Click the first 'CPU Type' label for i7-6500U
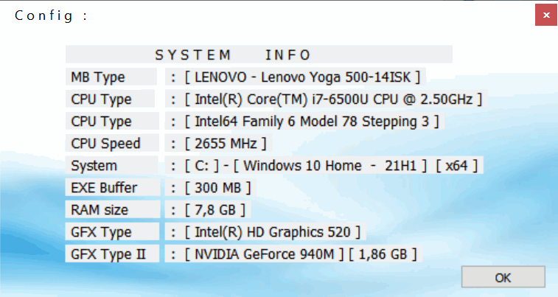Image resolution: width=558 pixels, height=297 pixels. coord(110,99)
